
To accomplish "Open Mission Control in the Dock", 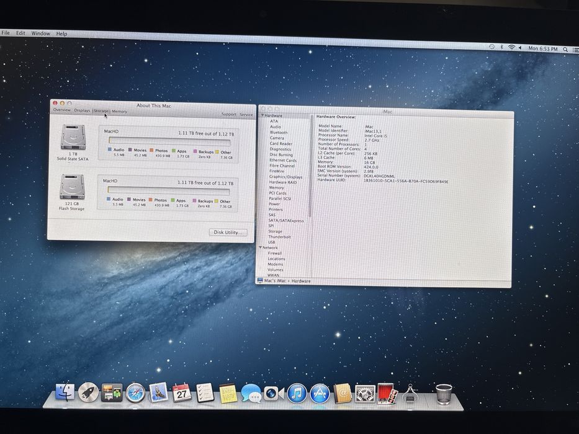I will pyautogui.click(x=112, y=392).
